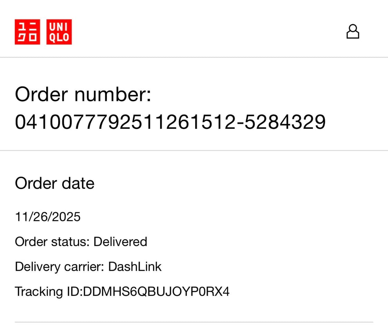This screenshot has width=388, height=329.
Task: Click the "Delivered" status value
Action: pyautogui.click(x=120, y=241)
